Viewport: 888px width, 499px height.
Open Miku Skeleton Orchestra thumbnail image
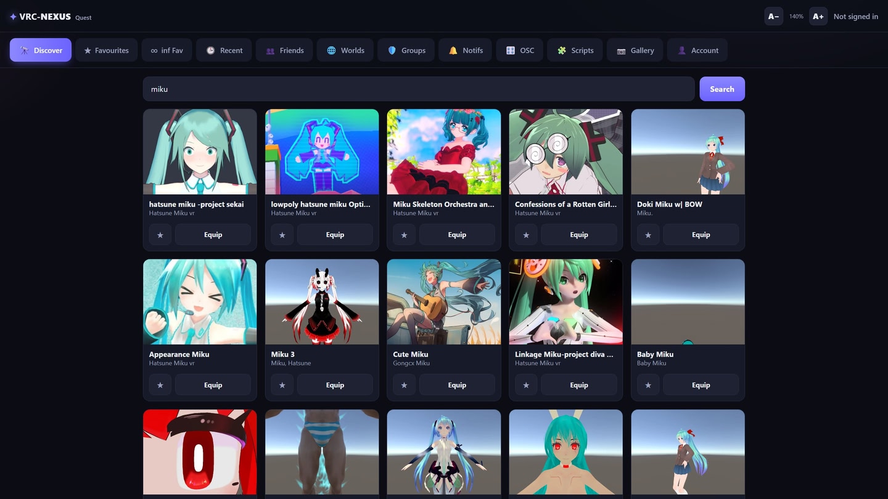coord(444,152)
